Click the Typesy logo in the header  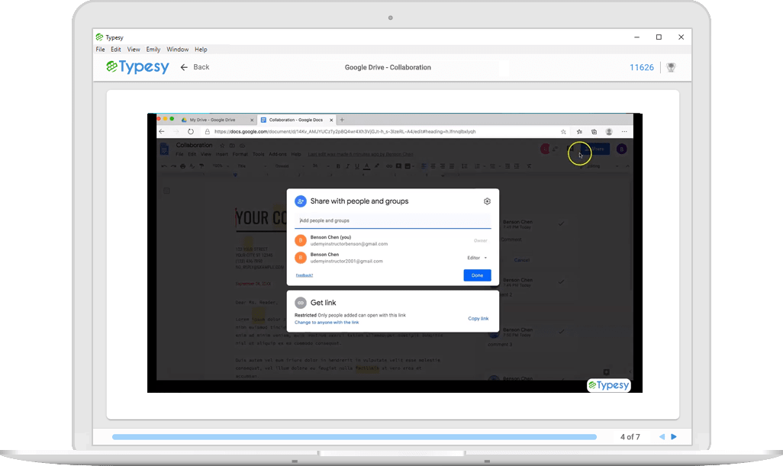[138, 67]
